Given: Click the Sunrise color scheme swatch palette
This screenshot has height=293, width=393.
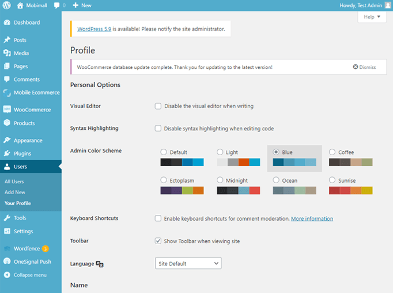Looking at the screenshot, I should [x=350, y=190].
